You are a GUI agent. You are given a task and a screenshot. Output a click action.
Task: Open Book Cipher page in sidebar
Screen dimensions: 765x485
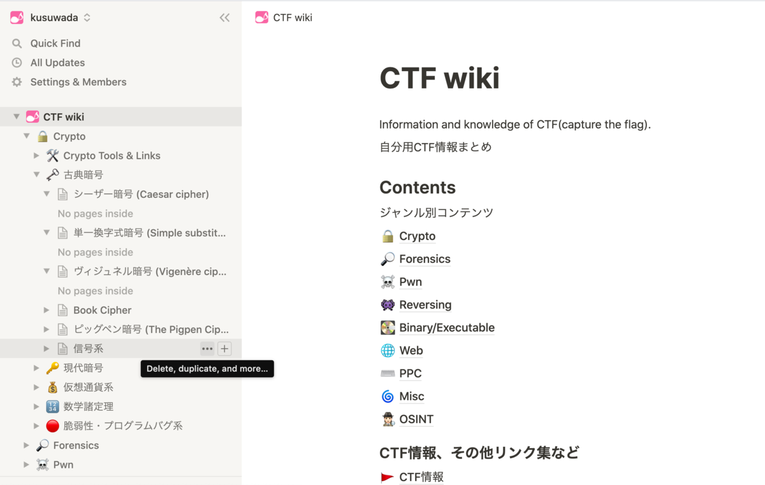coord(102,310)
